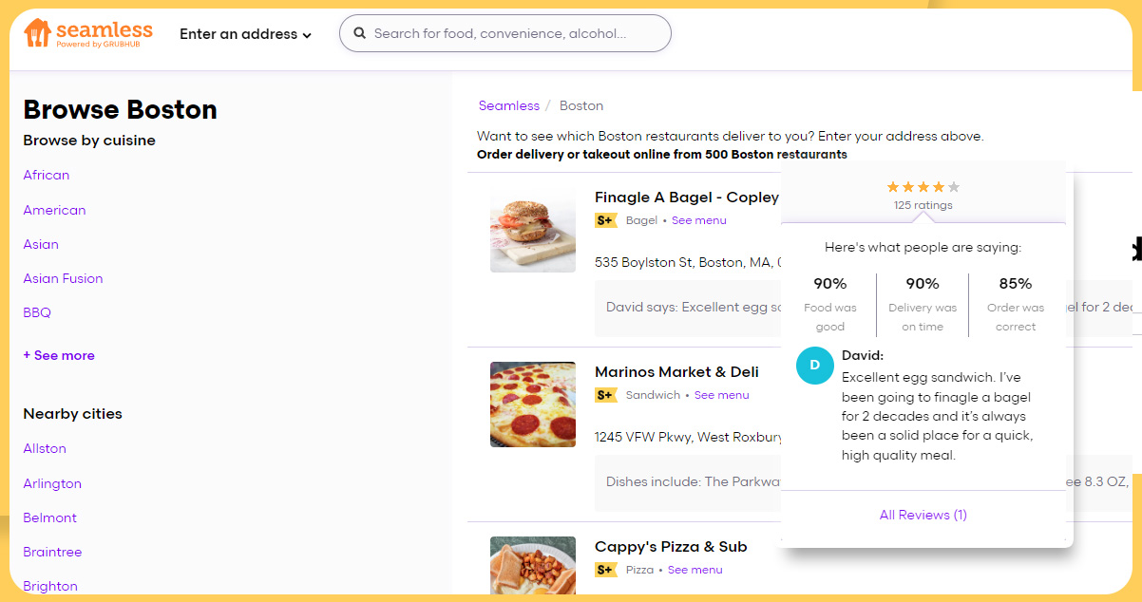This screenshot has height=602, width=1142.
Task: Click the unfilled fifth rating star
Action: 953,187
